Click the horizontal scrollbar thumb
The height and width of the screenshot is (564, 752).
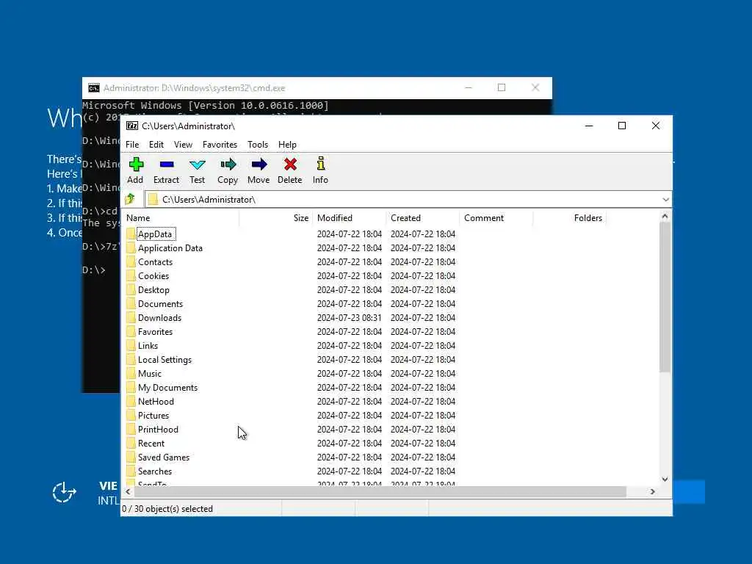[x=380, y=491]
